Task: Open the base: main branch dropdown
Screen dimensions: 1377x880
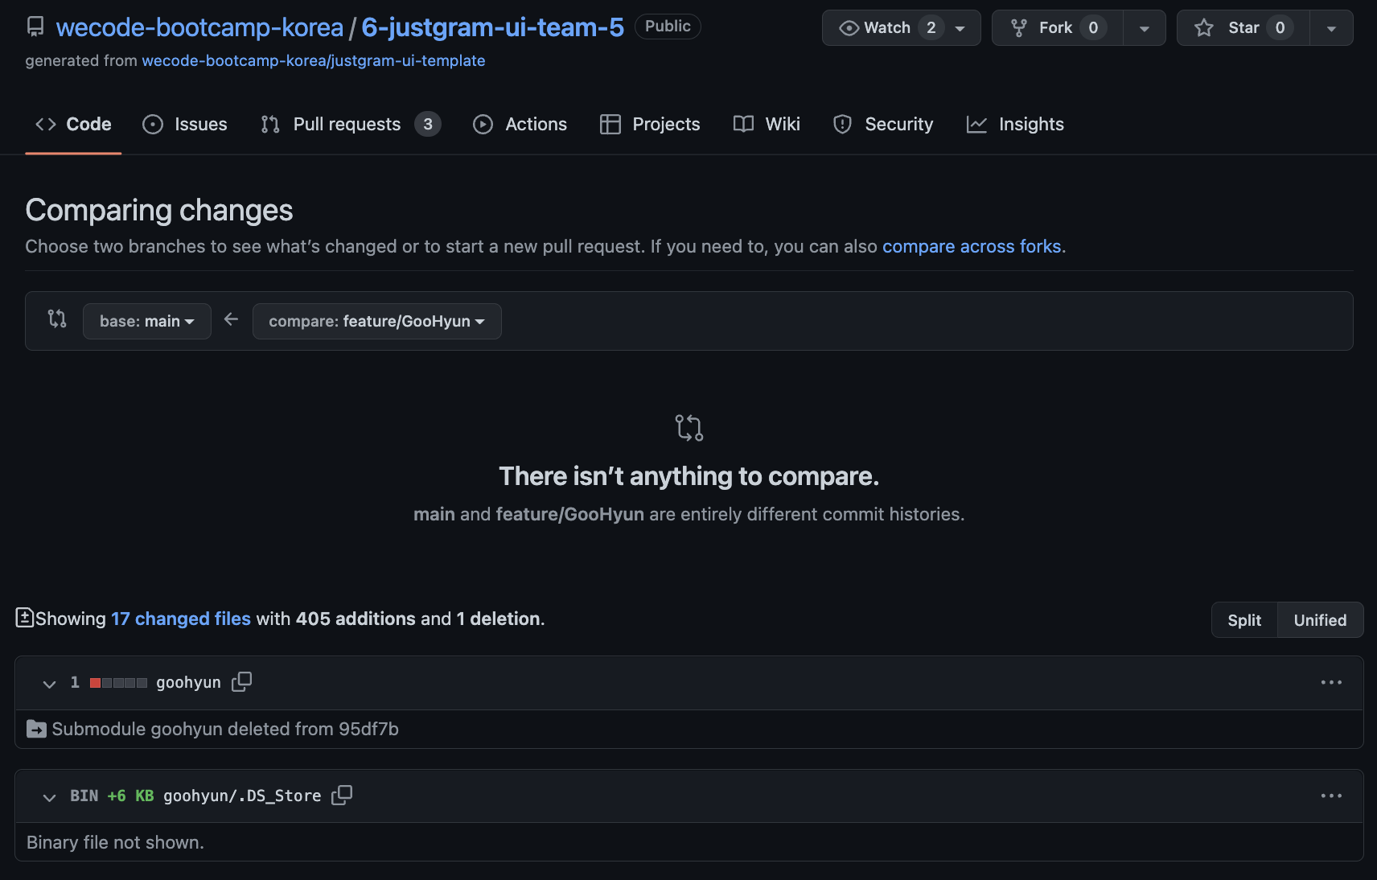Action: coord(146,321)
